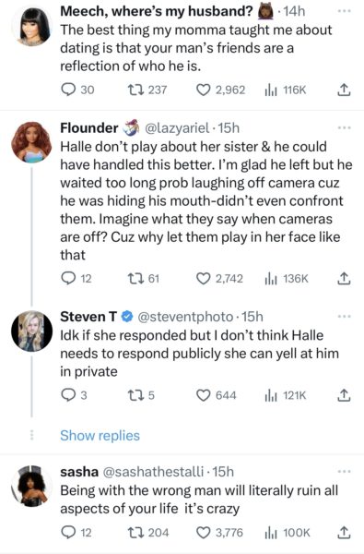Share Meech's tweet via share icon
364x554 pixels.
tap(344, 90)
